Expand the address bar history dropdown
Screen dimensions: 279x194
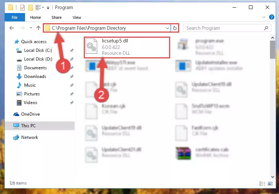167,28
